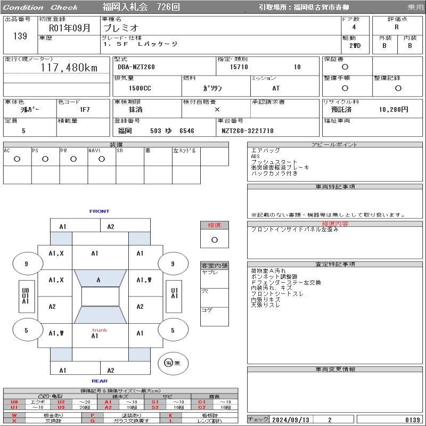Click the red trunk label on diagram
426x426 pixels.
click(x=100, y=330)
